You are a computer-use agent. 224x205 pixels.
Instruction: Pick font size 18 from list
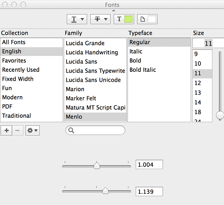click(x=198, y=112)
